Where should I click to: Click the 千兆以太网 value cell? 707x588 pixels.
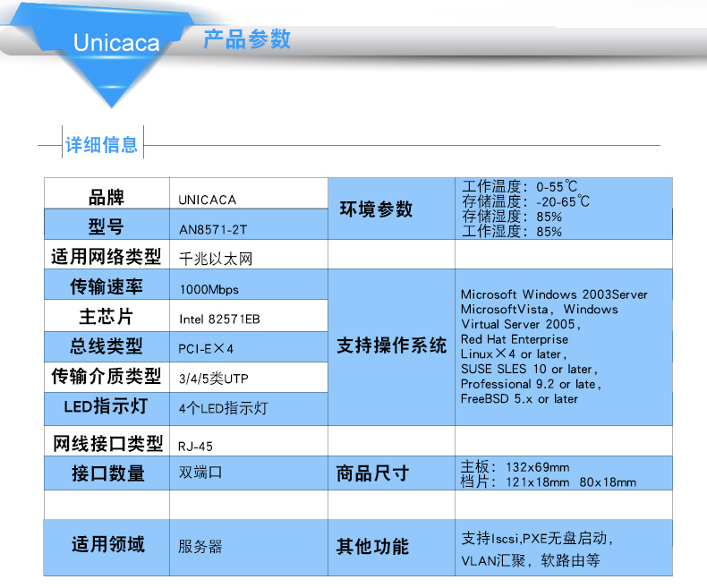point(217,259)
